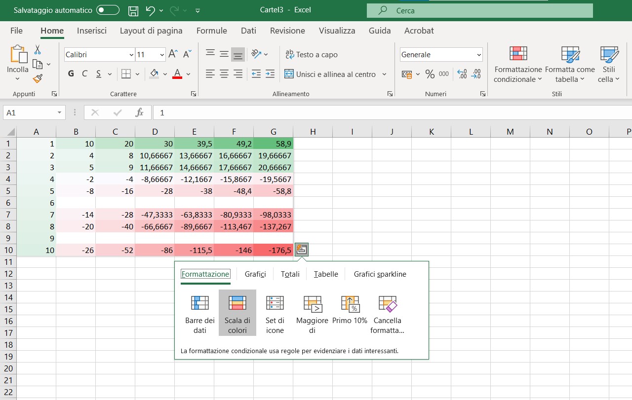This screenshot has width=632, height=400.
Task: Open the Inserisci ribbon tab
Action: coord(92,31)
